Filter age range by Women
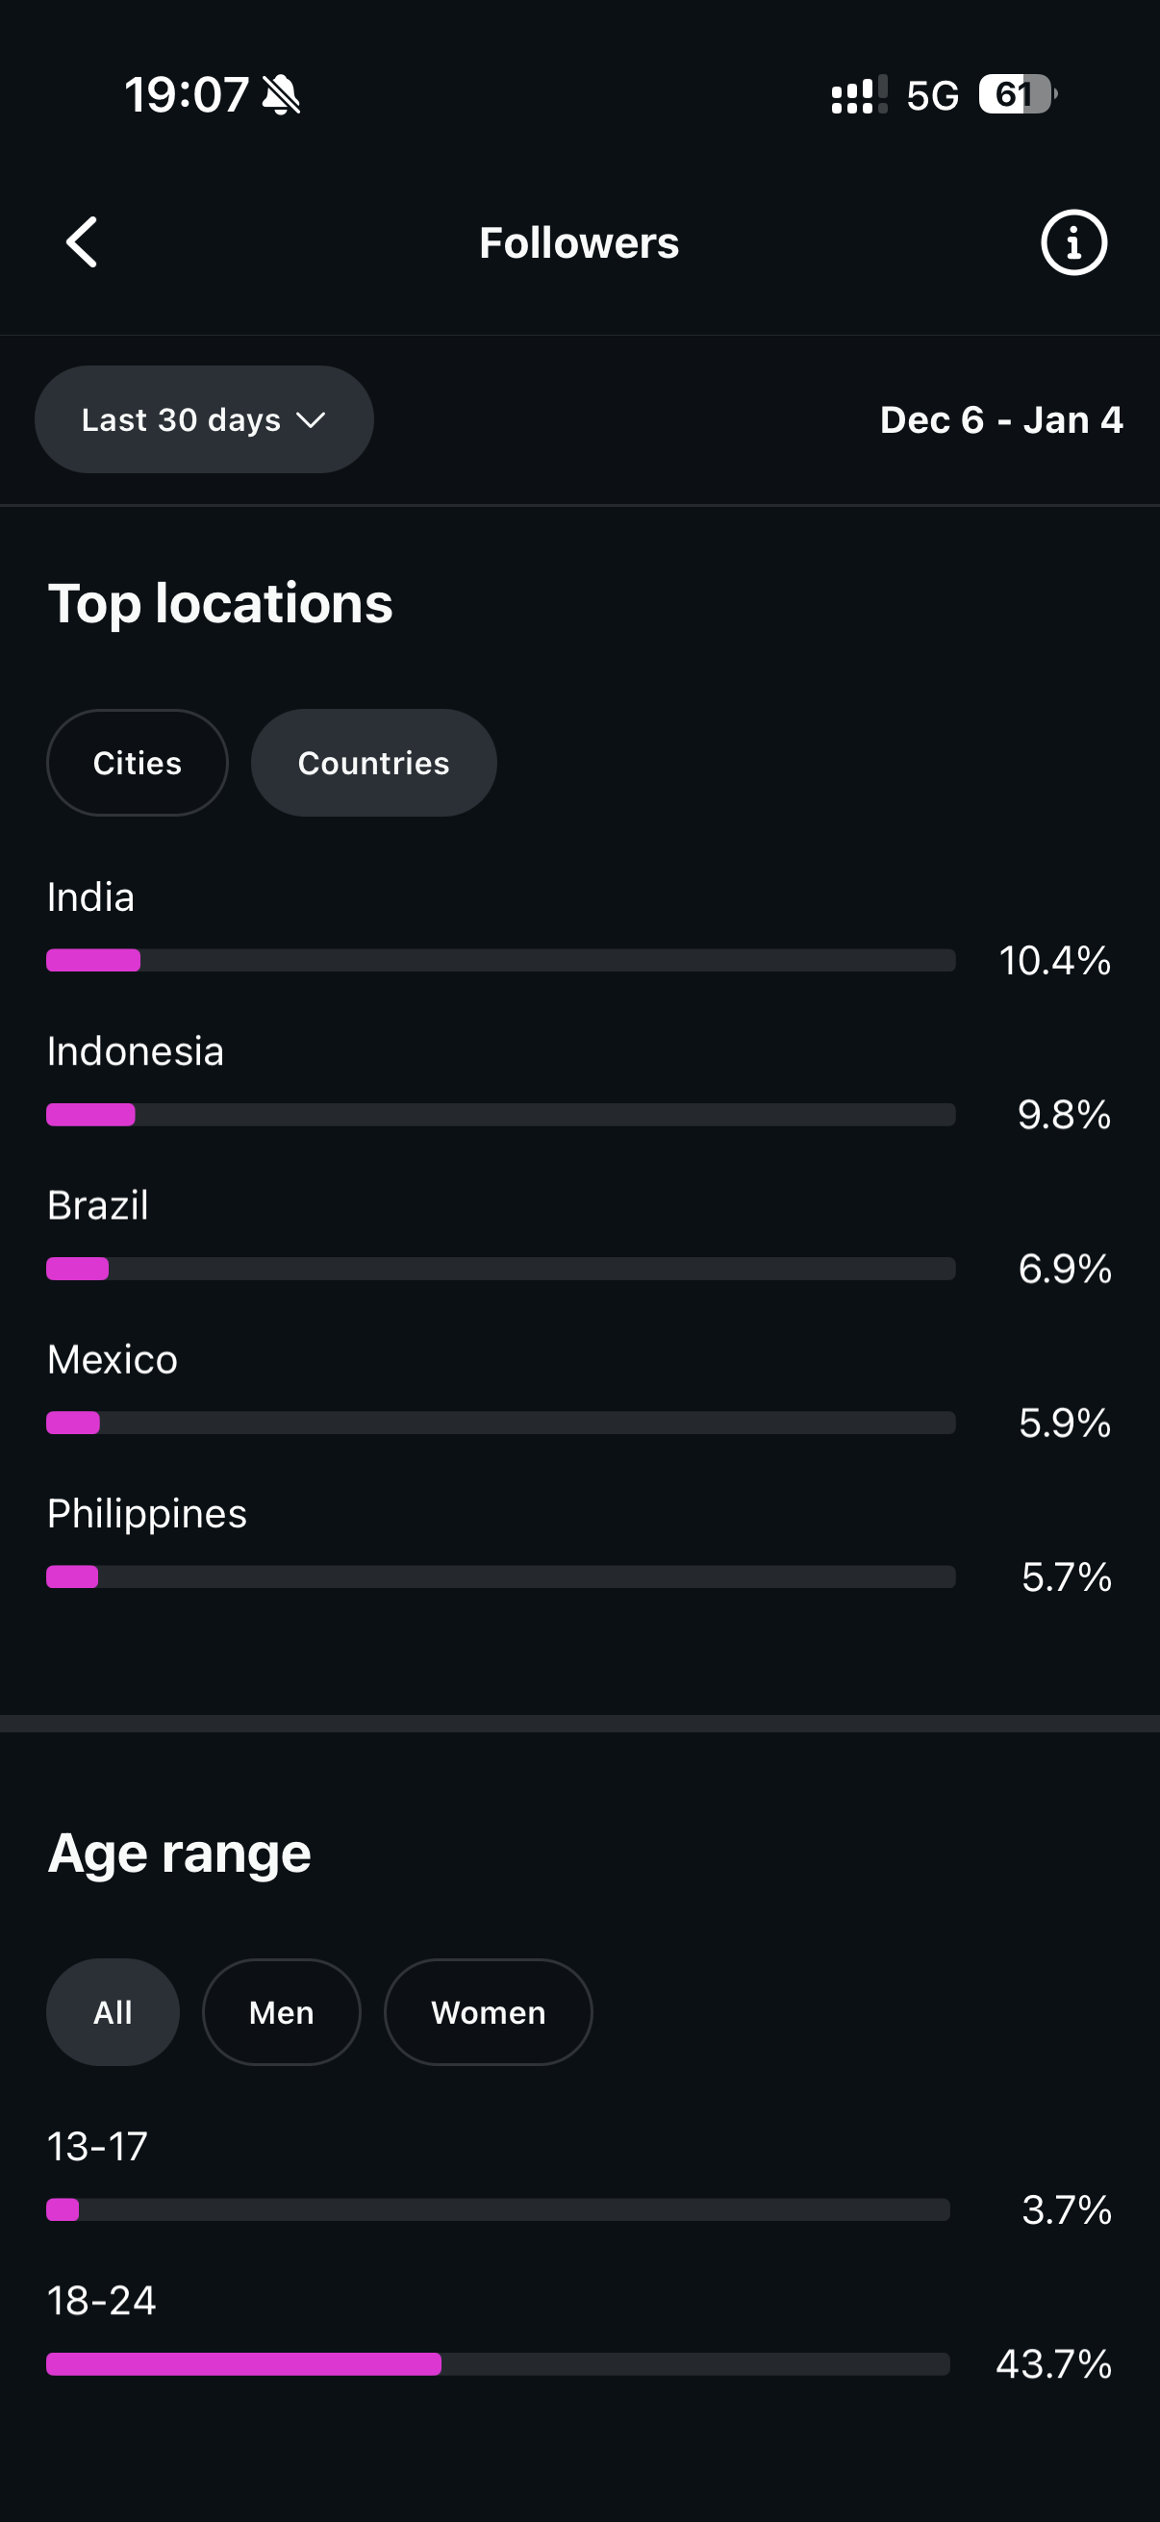The width and height of the screenshot is (1160, 2522). tap(488, 2012)
